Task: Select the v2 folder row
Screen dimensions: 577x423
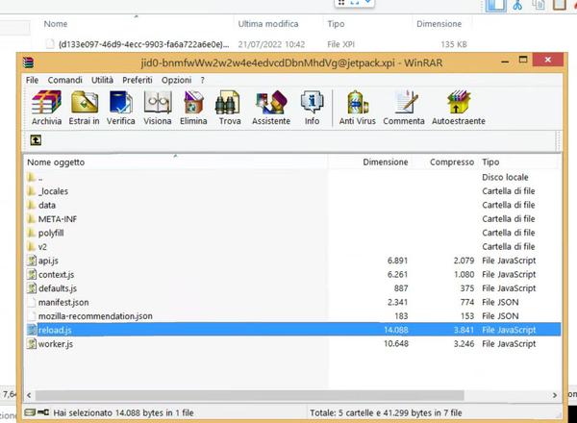Action: [x=293, y=247]
